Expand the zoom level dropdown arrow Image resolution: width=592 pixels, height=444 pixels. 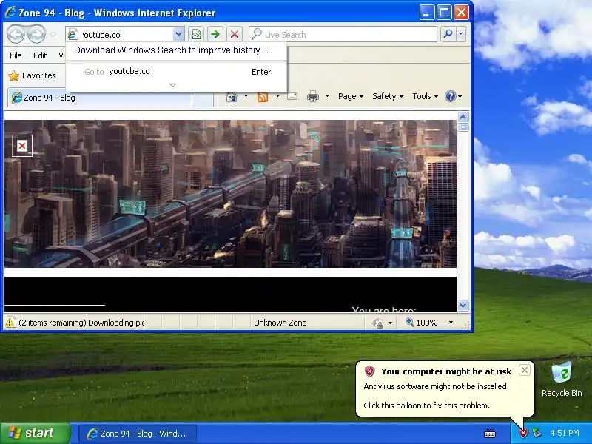[451, 323]
